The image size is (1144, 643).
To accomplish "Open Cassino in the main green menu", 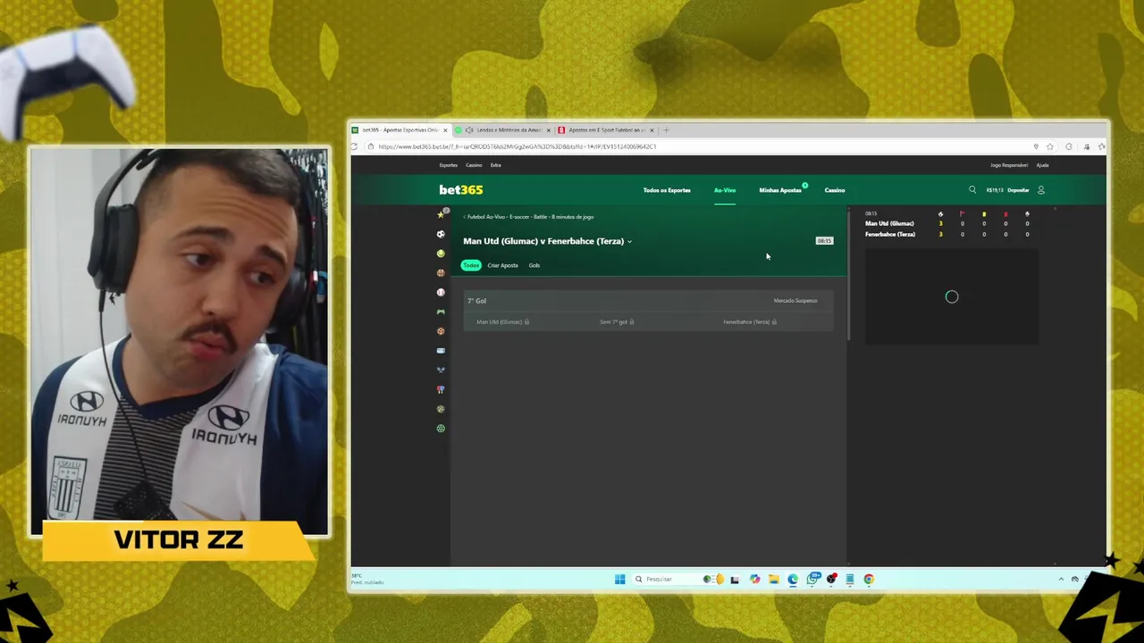I will [835, 190].
